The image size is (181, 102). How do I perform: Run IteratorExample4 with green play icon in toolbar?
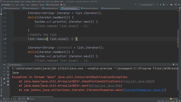(157, 5)
